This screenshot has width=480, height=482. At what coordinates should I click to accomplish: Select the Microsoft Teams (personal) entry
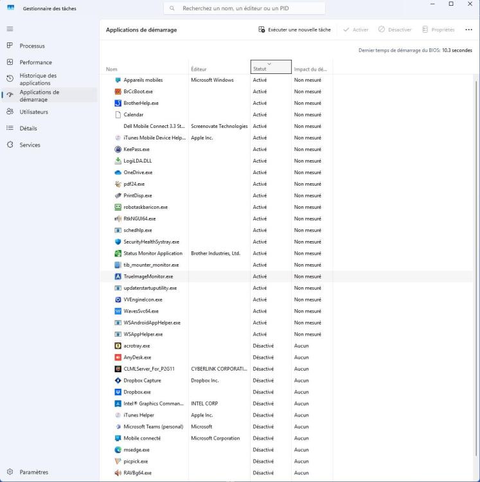(152, 427)
